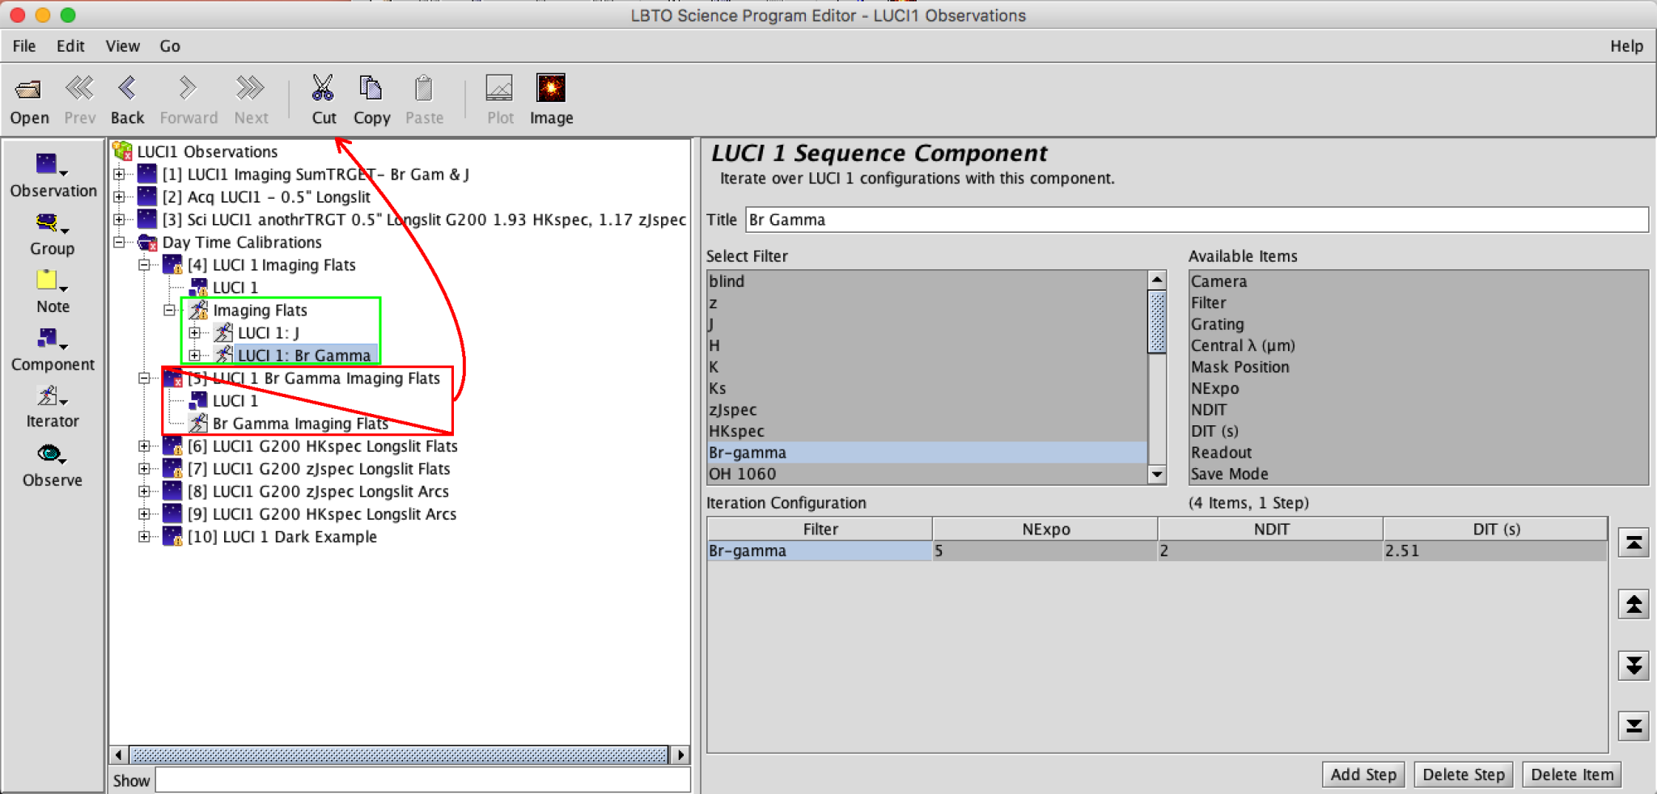Viewport: 1657px width, 794px height.
Task: Expand observation [1] LUCI1 Imaging SumTRGET
Action: pyautogui.click(x=119, y=174)
